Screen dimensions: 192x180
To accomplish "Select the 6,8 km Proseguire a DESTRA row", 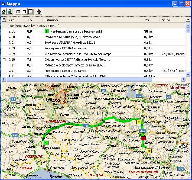I will (94, 48).
